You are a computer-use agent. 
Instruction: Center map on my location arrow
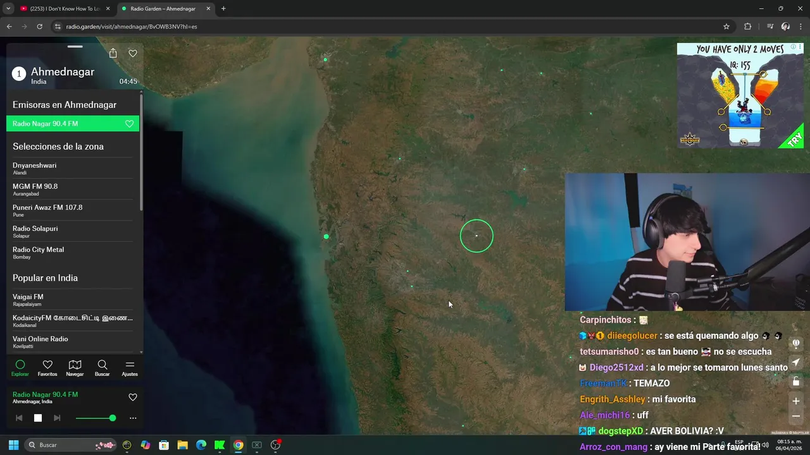click(796, 362)
